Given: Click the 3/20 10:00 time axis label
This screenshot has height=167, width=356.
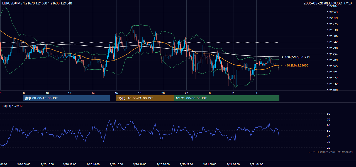Looking at the screenshot, I should click(x=47, y=164).
